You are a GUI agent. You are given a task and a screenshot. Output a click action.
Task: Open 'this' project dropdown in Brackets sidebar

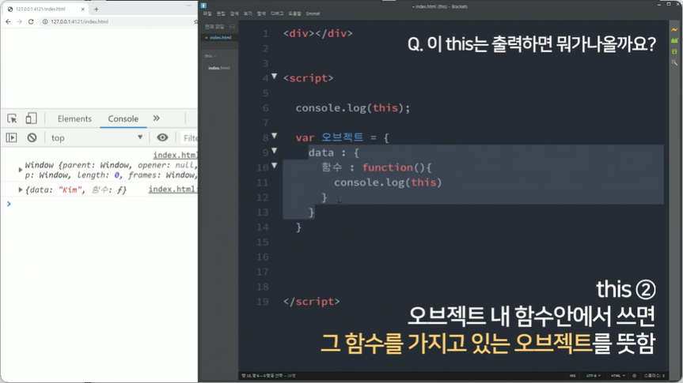click(211, 56)
